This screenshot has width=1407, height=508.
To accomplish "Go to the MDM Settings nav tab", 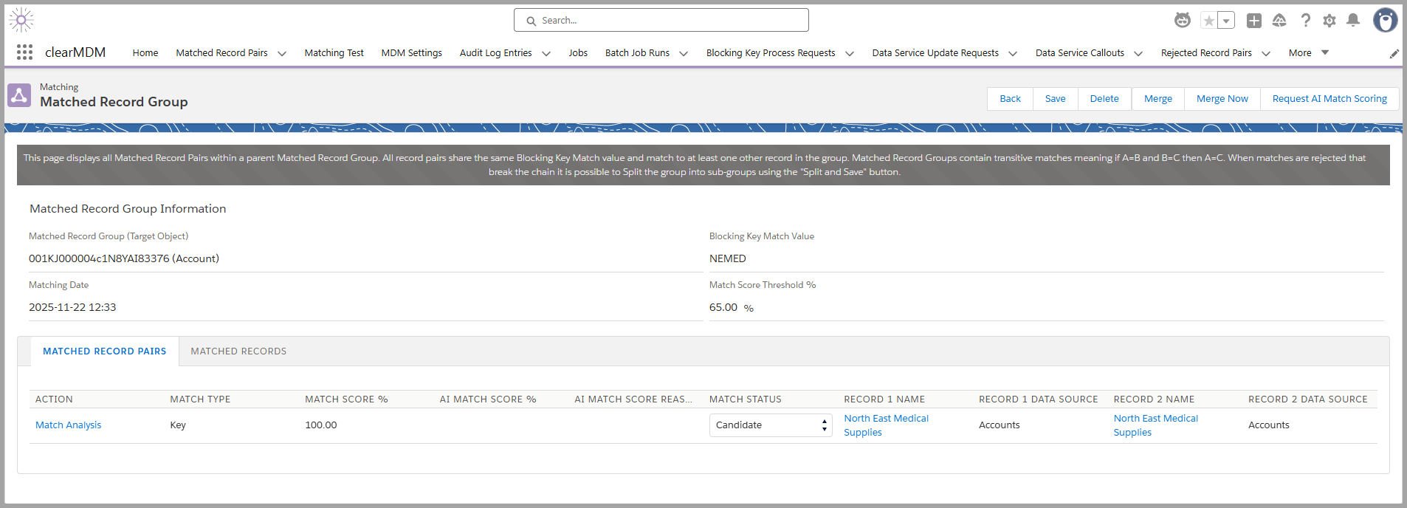I will (411, 53).
